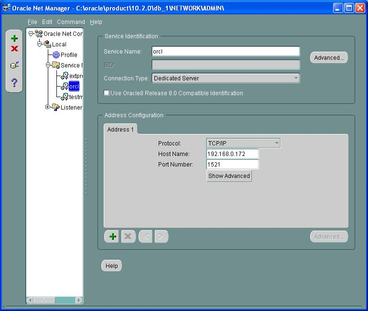Click the disabled Advanced button in Address Configuration
The image size is (368, 311).
click(329, 236)
